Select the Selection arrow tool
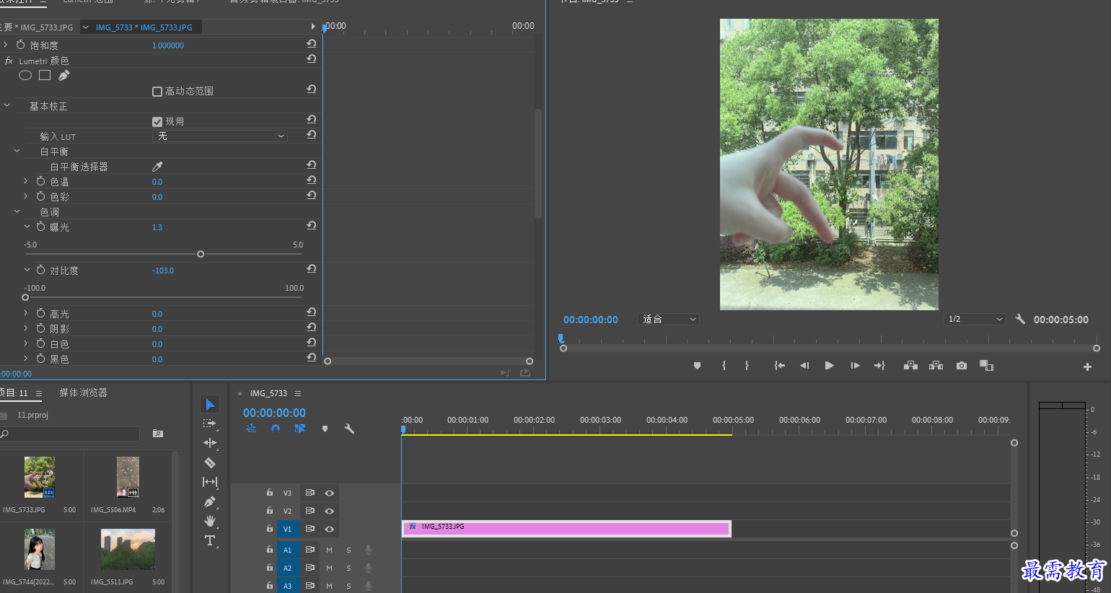Screen dimensions: 1111x593 tap(210, 405)
